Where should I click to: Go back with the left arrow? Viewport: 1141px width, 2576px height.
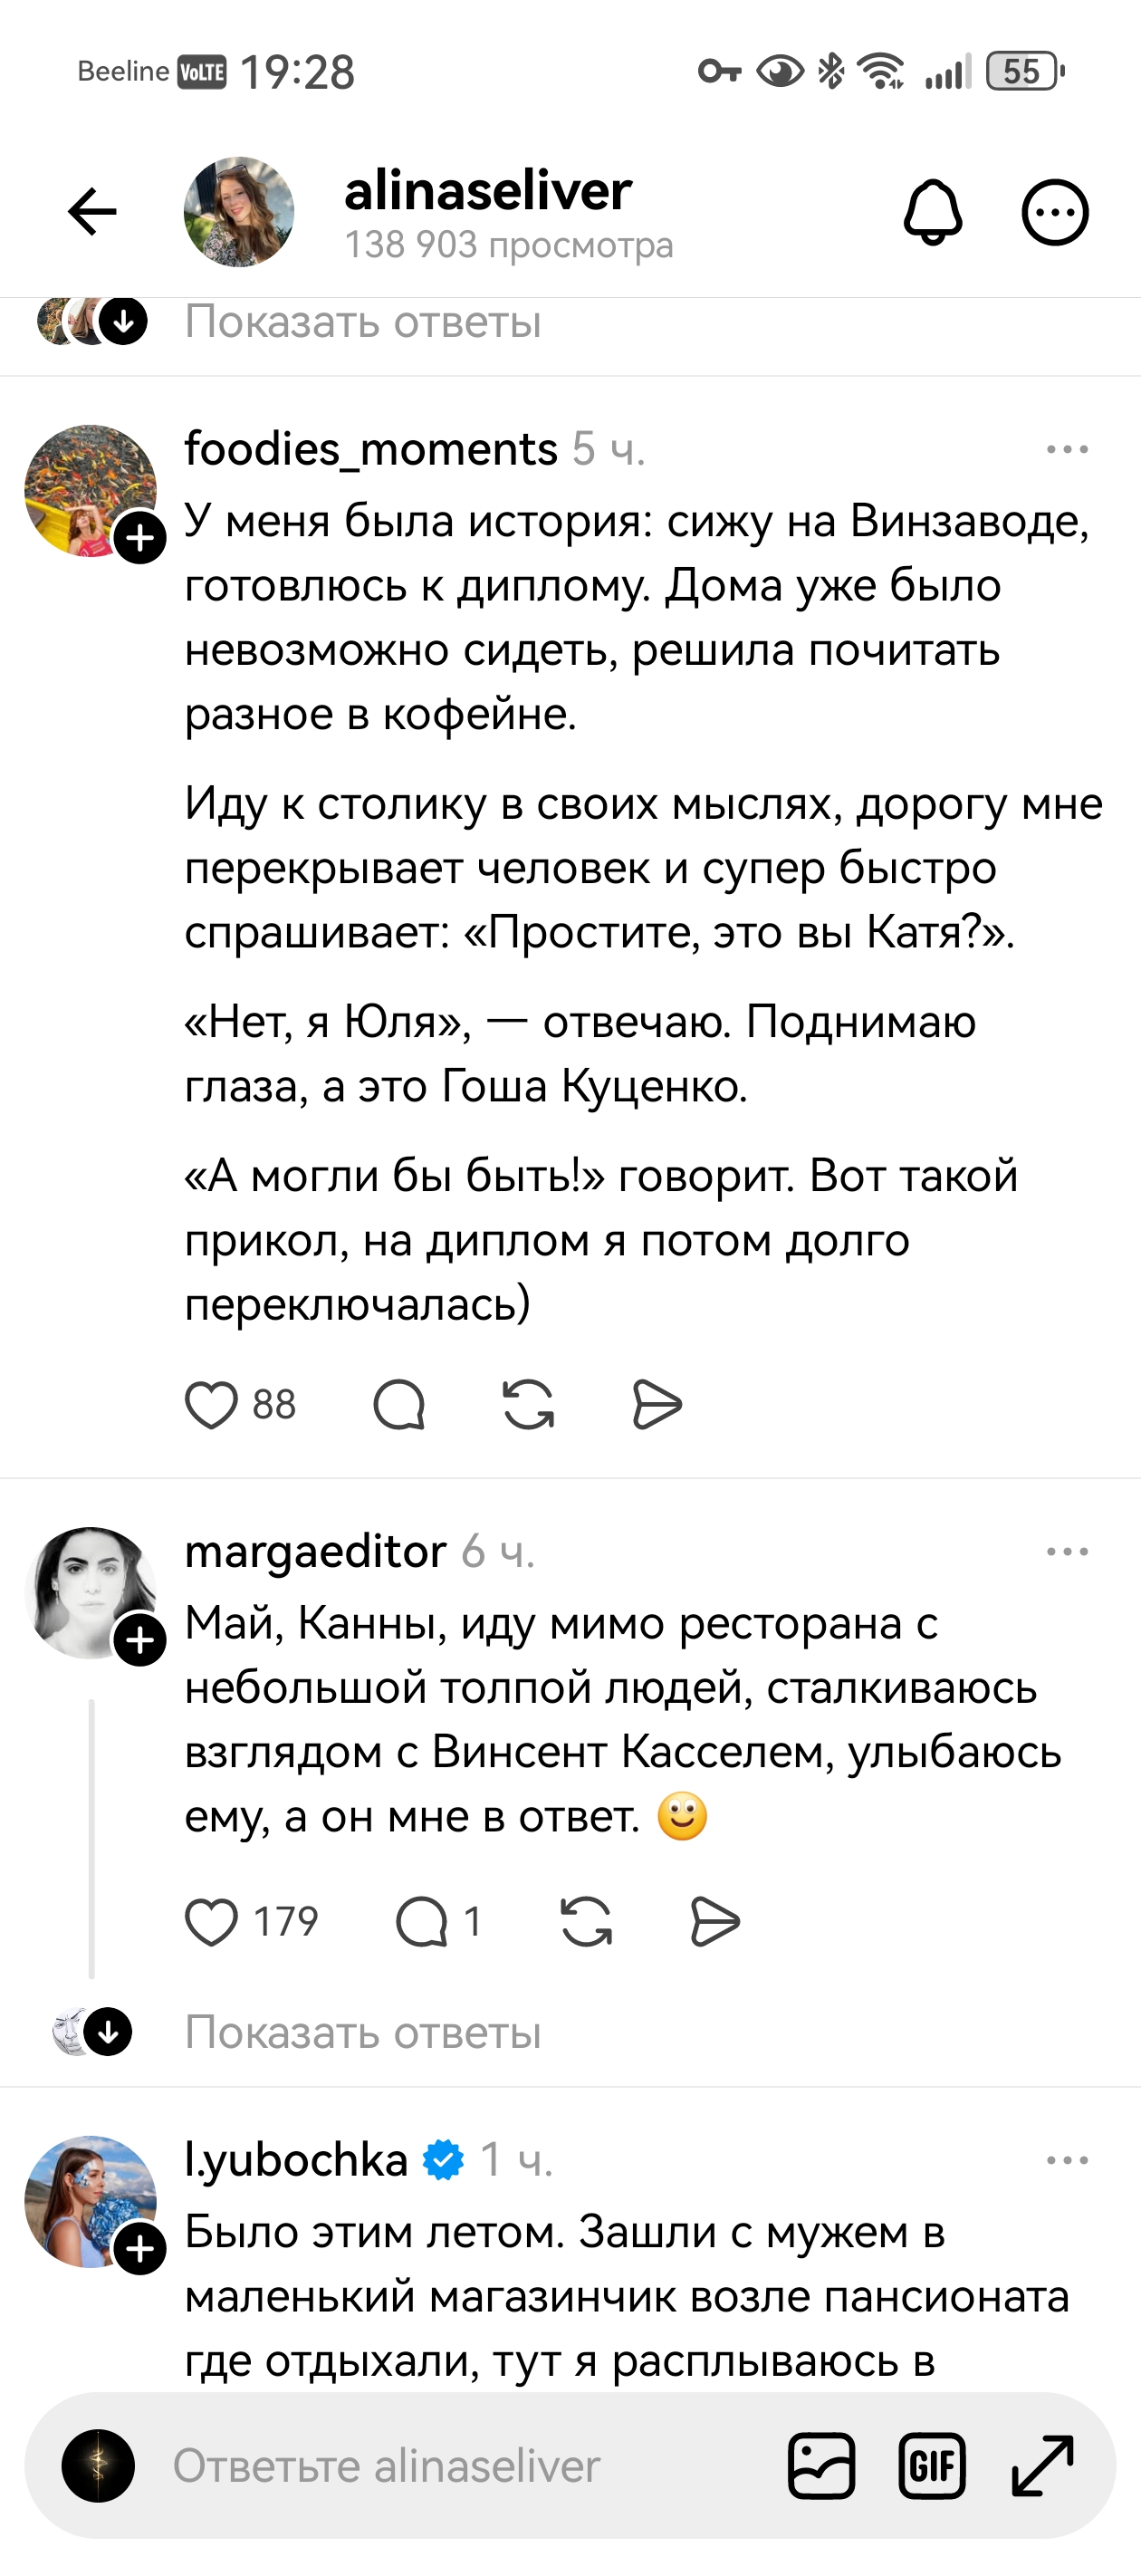91,211
